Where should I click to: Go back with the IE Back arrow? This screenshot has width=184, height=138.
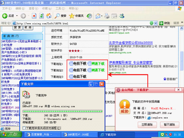(5, 16)
